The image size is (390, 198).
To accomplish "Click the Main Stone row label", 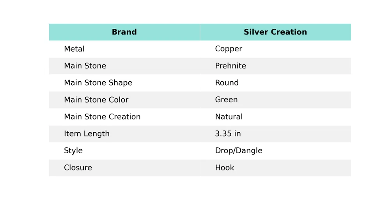I will 85,66.
